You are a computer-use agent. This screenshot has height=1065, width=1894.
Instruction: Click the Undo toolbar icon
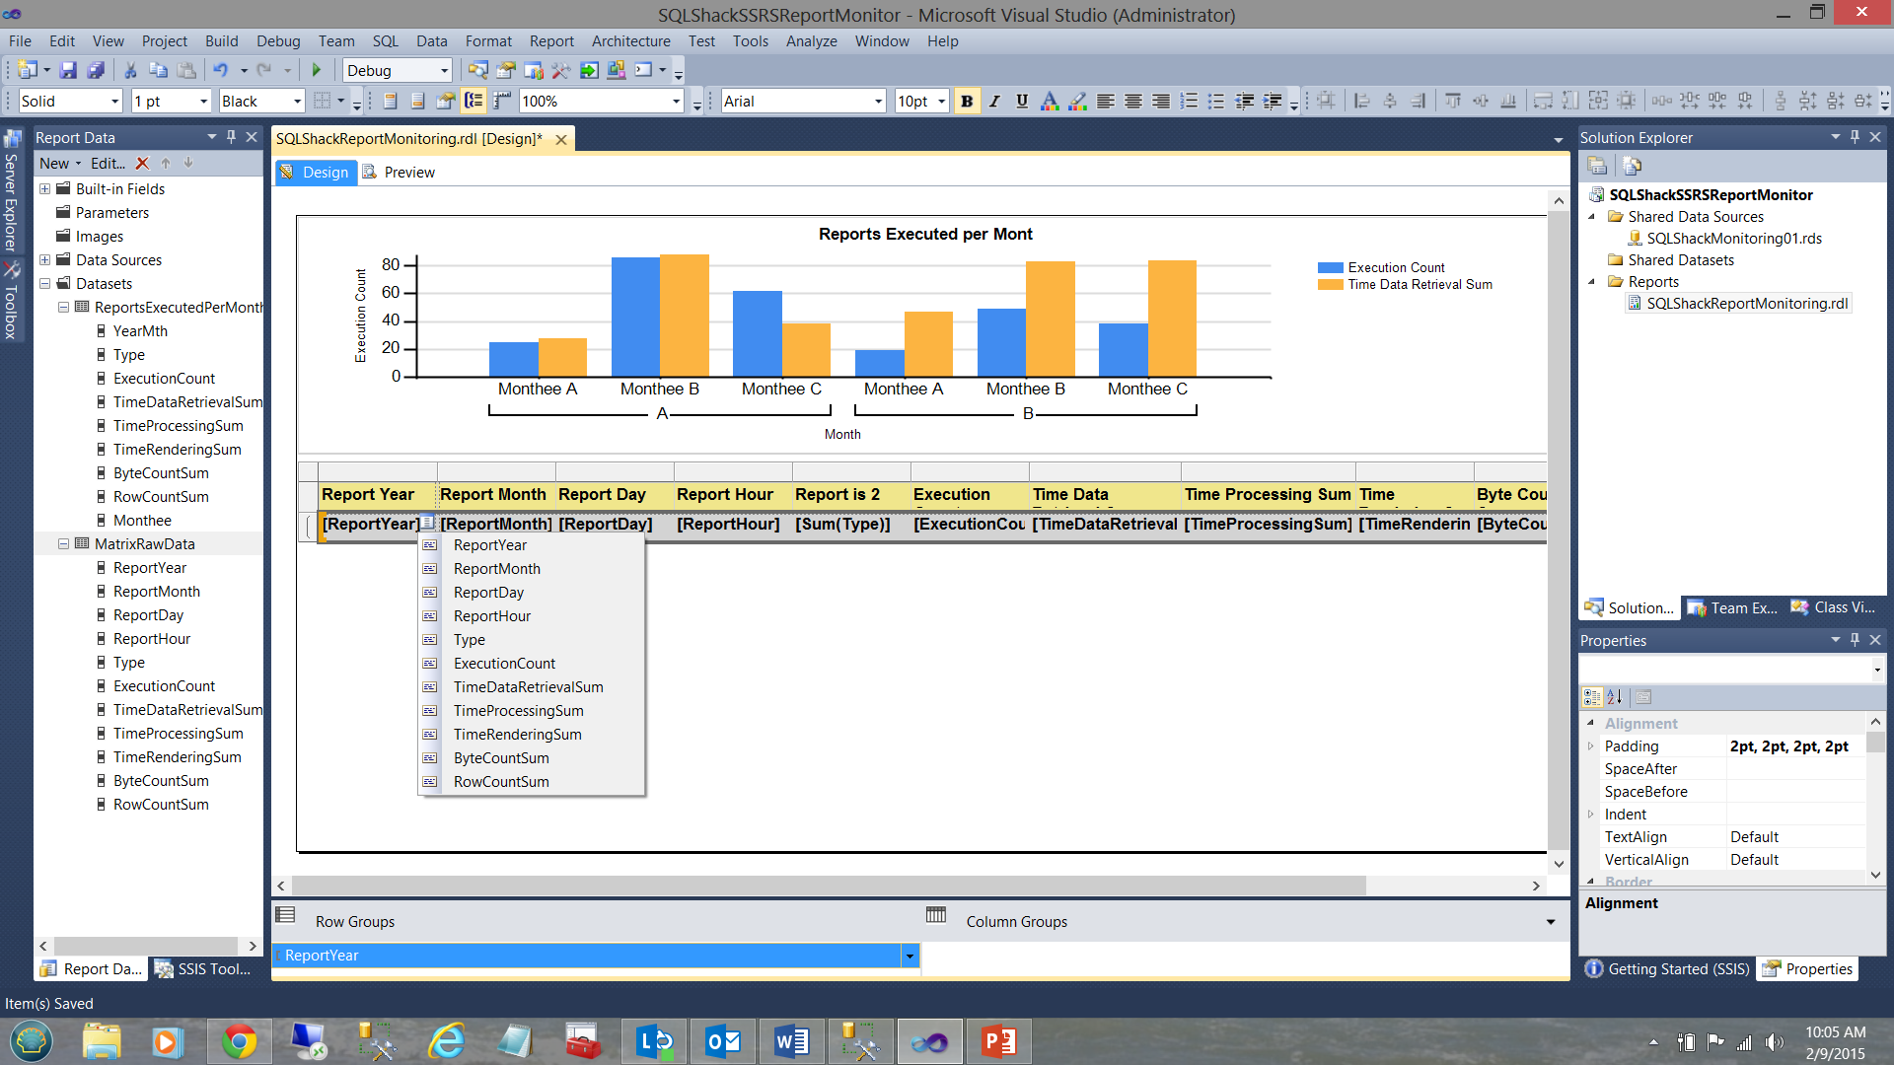click(x=221, y=70)
